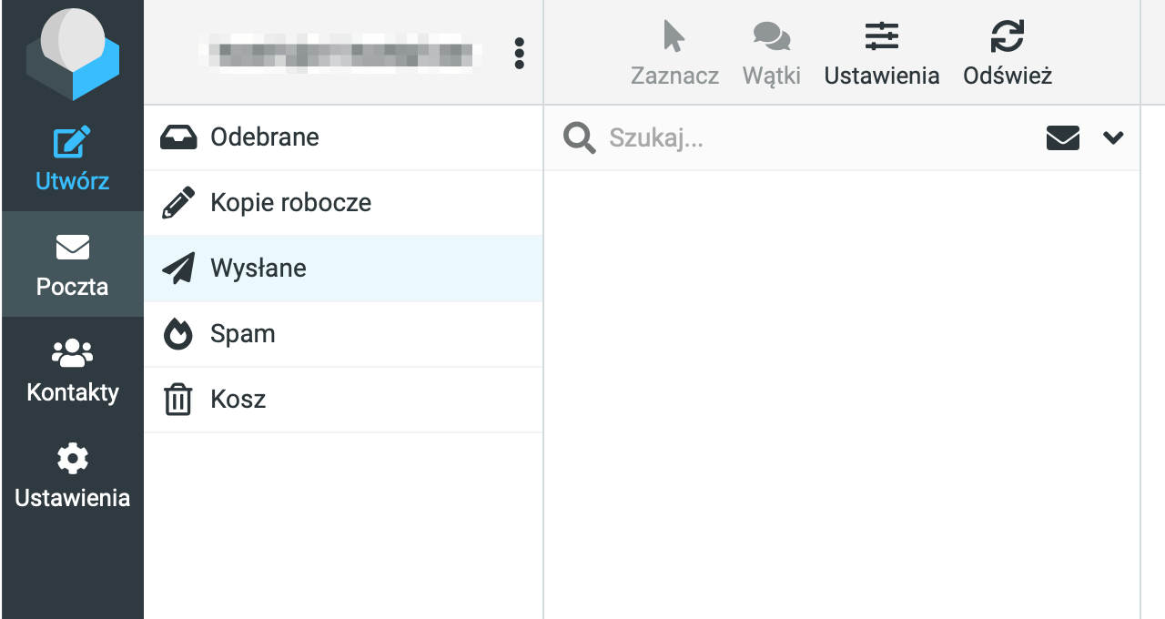1165x619 pixels.
Task: Open list Ustawienia sliders icon
Action: 882,36
